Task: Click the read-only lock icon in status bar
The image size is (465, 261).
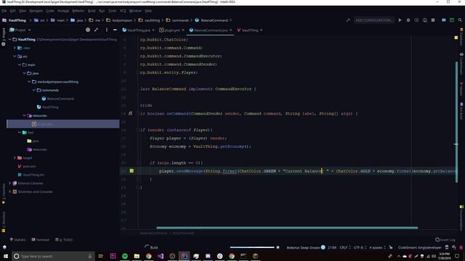Action: [391, 247]
